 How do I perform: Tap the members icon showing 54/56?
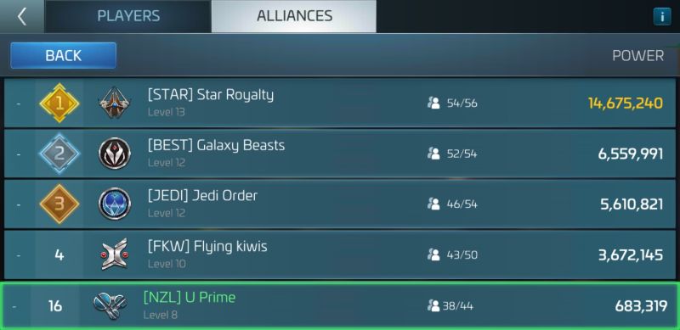433,103
